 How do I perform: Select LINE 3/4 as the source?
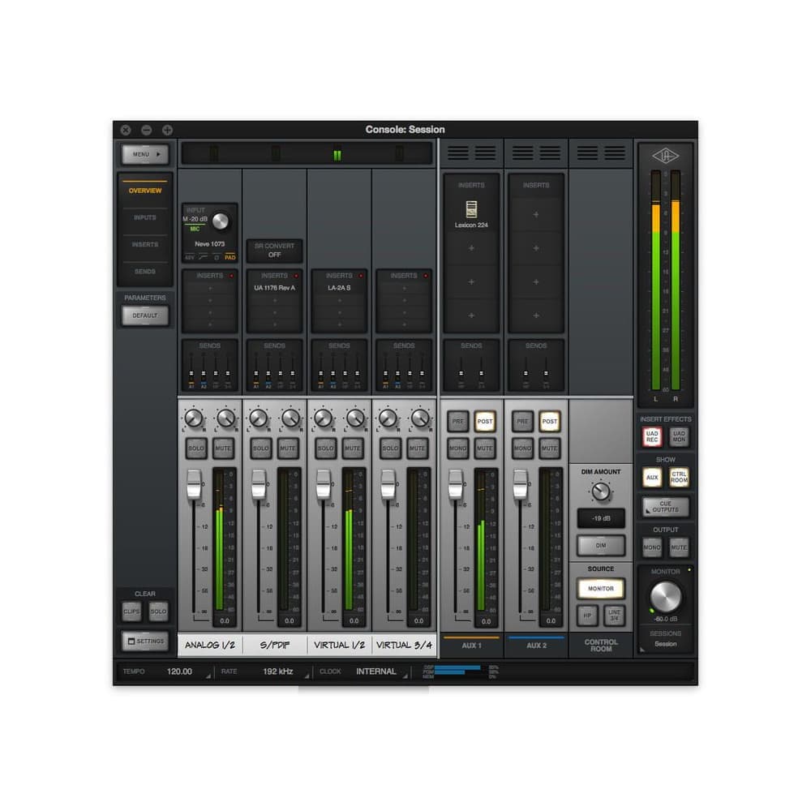coord(614,616)
